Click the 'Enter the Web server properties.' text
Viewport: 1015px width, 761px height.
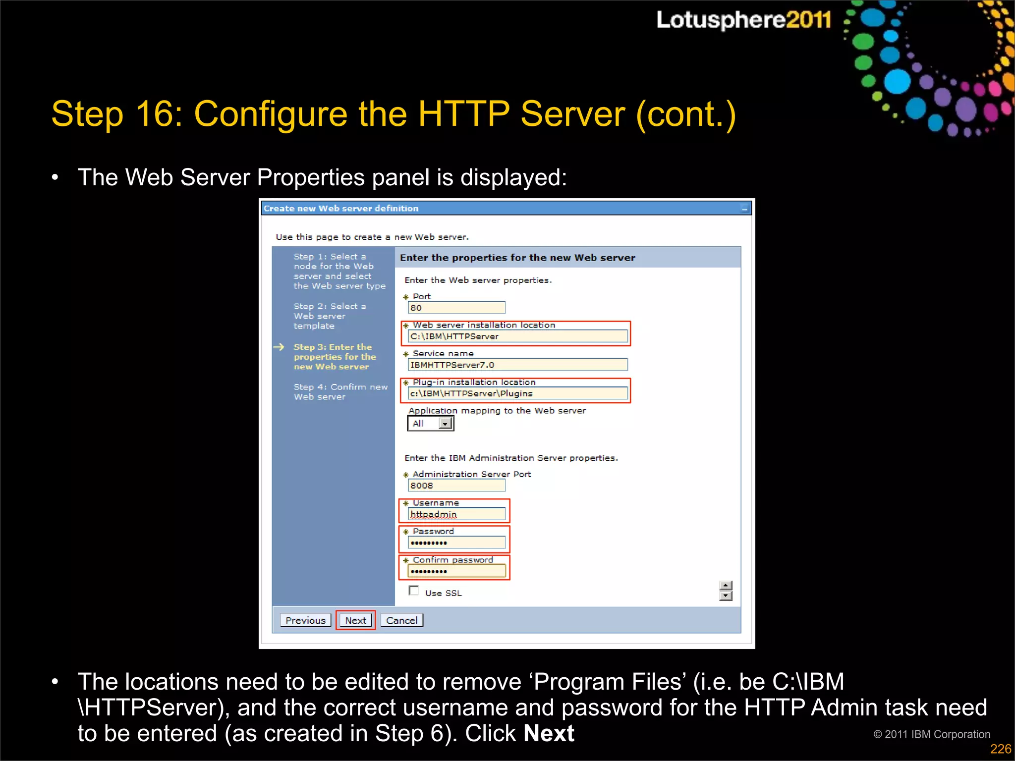click(478, 280)
